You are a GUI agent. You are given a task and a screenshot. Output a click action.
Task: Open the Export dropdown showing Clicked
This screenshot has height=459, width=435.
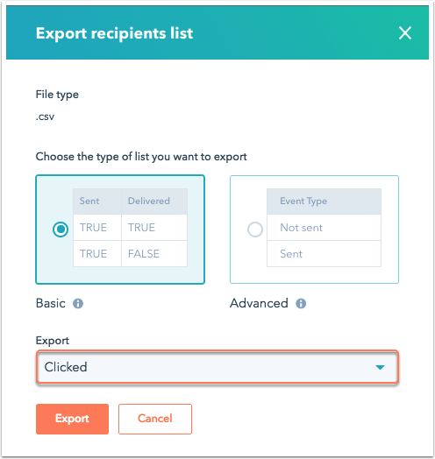[x=217, y=367]
